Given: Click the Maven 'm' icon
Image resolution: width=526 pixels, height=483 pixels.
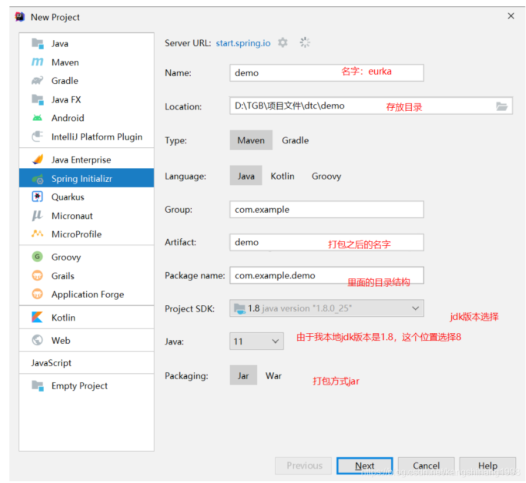Looking at the screenshot, I should [37, 62].
